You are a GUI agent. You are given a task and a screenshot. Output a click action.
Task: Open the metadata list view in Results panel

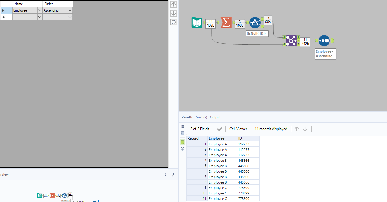(x=182, y=127)
